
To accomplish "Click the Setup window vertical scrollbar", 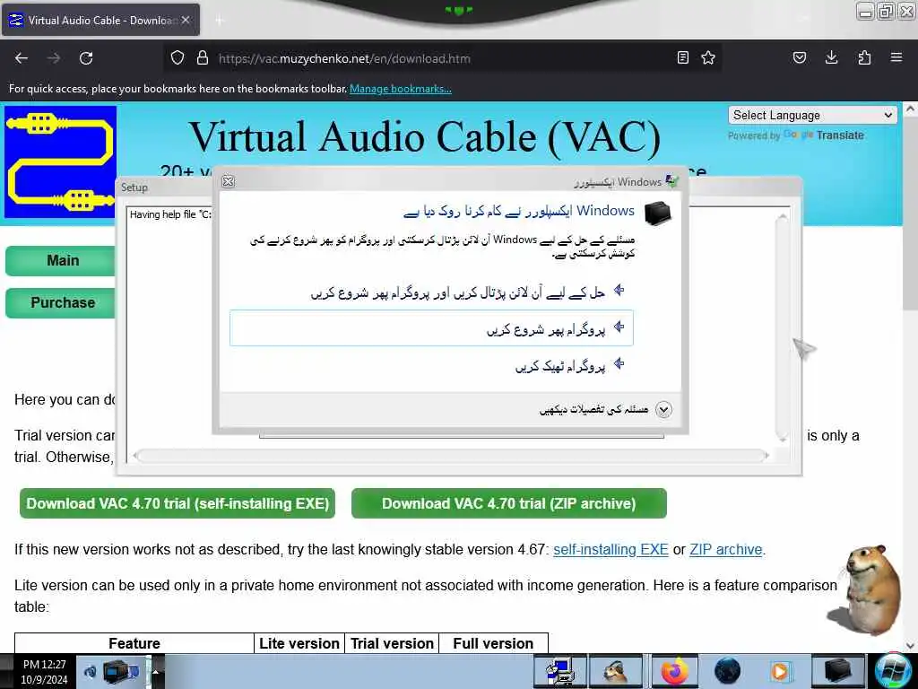I will (x=782, y=327).
